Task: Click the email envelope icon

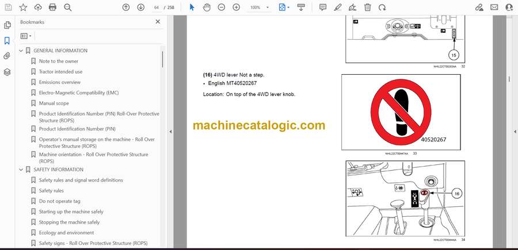Action: point(494,7)
